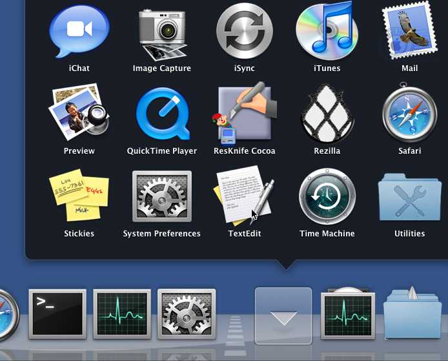Launch Safari from the applications grid
The image size is (448, 361).
tap(409, 114)
